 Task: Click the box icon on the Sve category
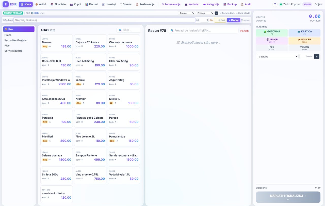(6, 29)
